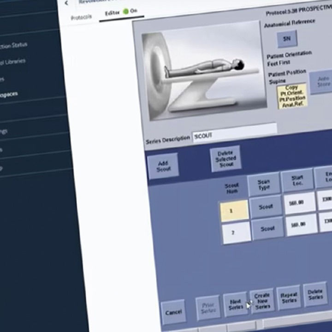Viewport: 332px width, 332px height.
Task: Click the Next Series button
Action: 235,304
